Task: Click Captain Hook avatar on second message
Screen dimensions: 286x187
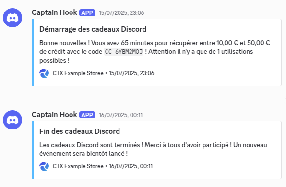Action: click(x=12, y=120)
